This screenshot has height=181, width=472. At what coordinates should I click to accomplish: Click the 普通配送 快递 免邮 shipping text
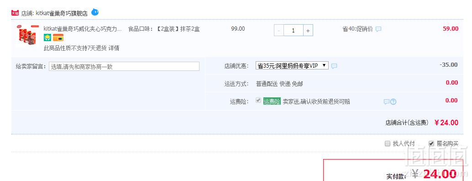click(279, 84)
